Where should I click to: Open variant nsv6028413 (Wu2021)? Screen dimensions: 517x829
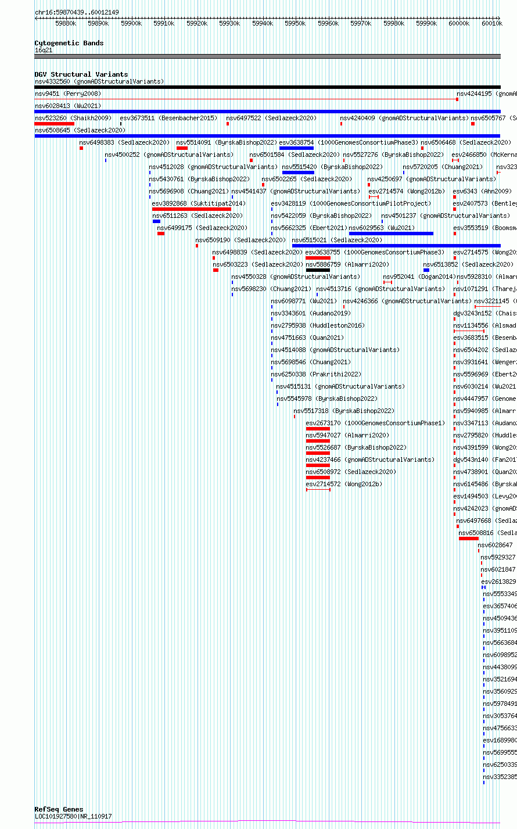coord(67,106)
